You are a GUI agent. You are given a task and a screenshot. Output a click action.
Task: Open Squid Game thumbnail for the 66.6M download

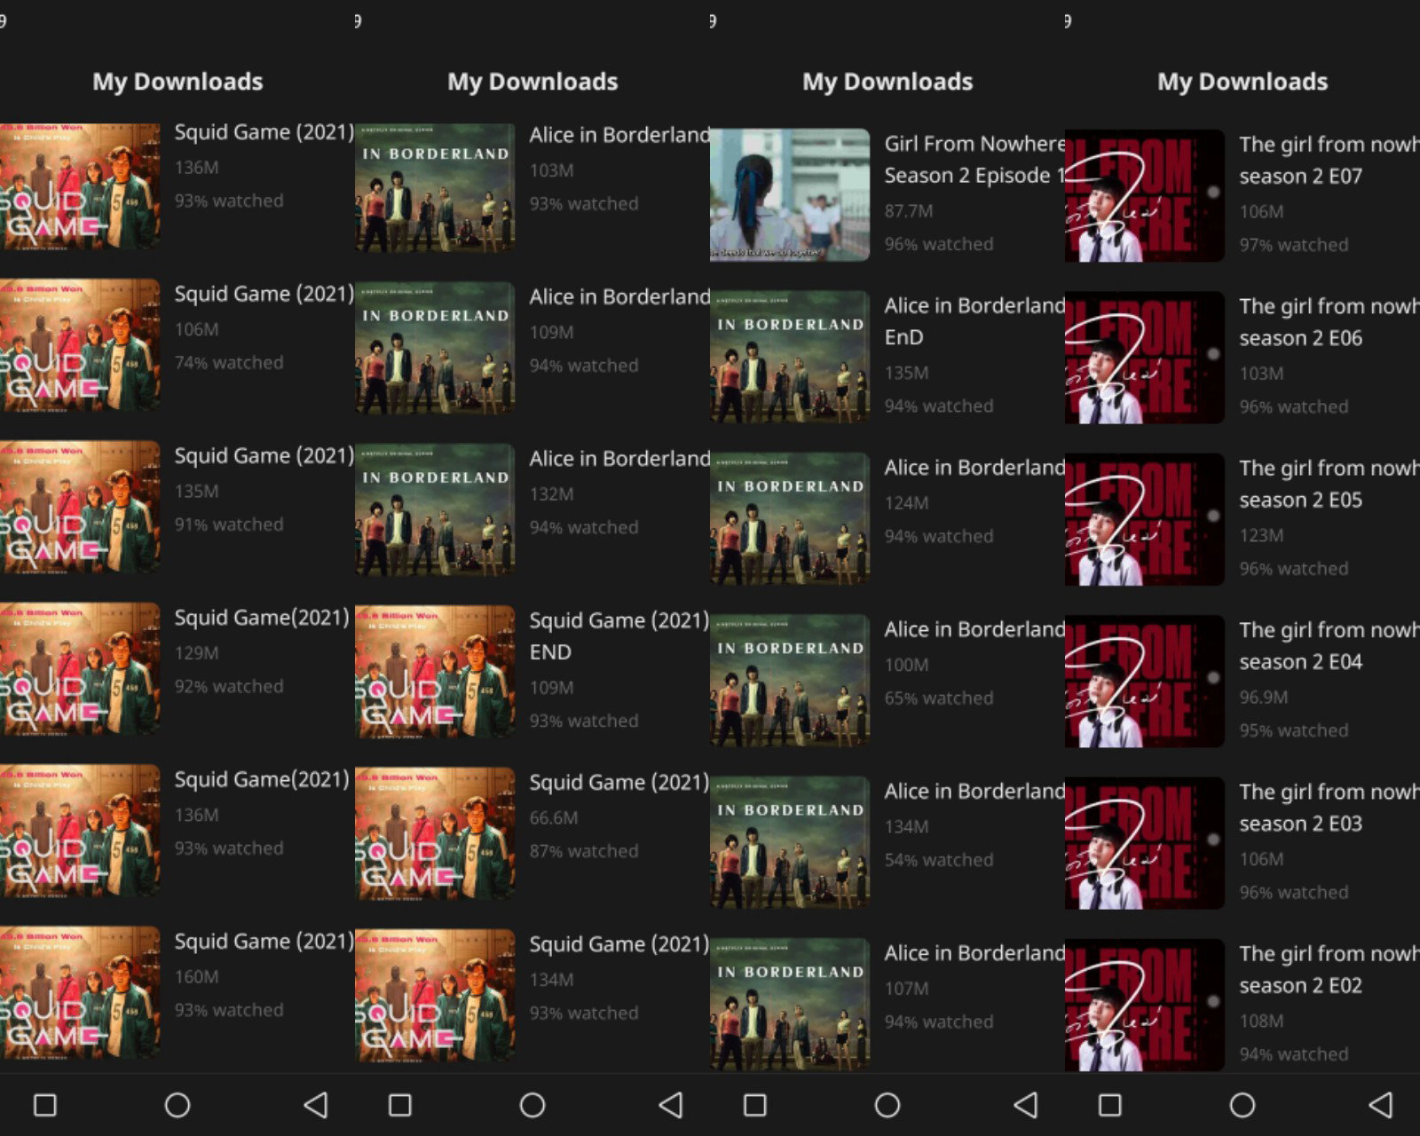tap(435, 835)
